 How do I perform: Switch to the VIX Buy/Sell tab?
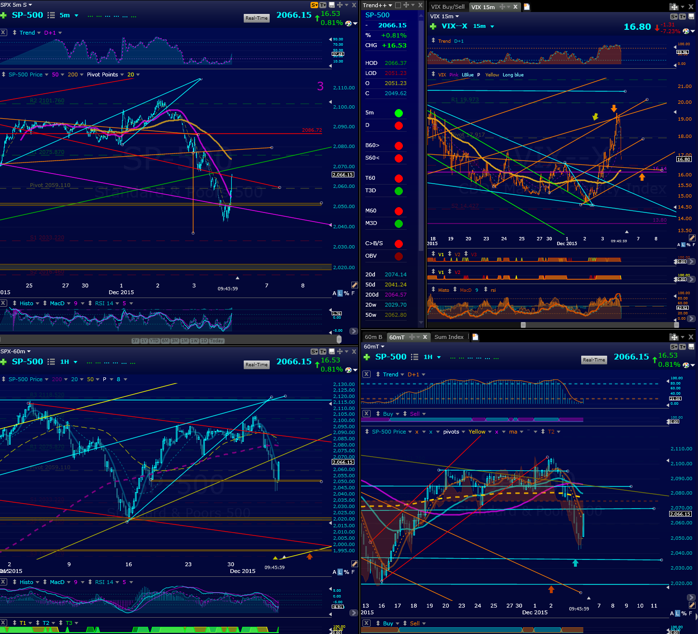(448, 7)
